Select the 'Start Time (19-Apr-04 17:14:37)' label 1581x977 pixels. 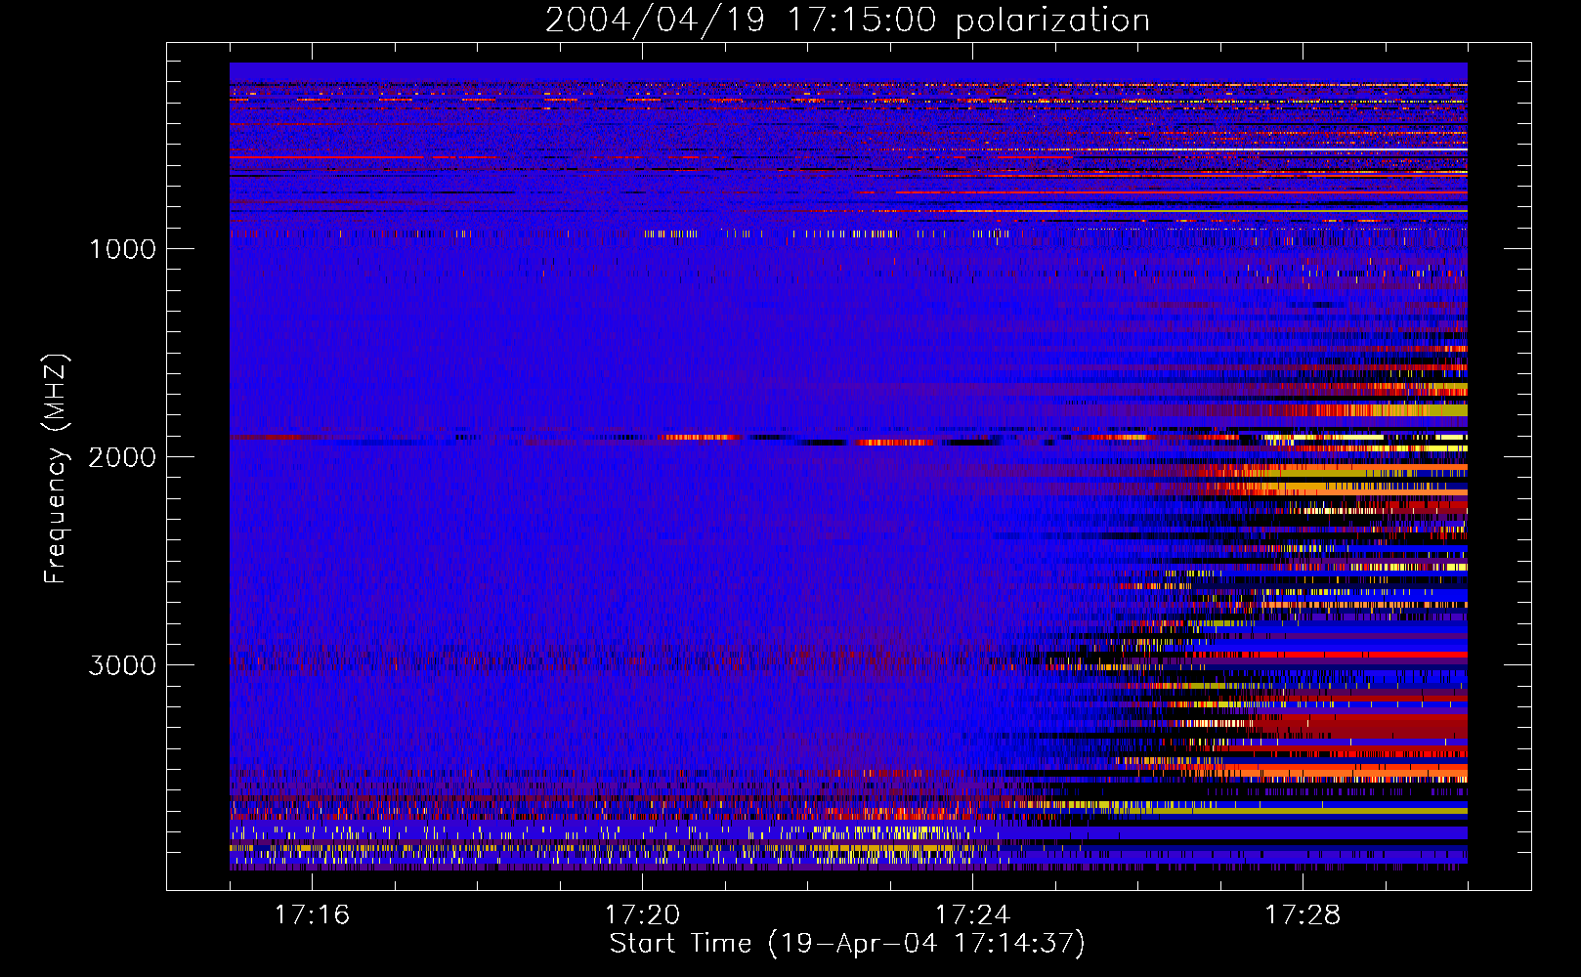click(x=847, y=944)
